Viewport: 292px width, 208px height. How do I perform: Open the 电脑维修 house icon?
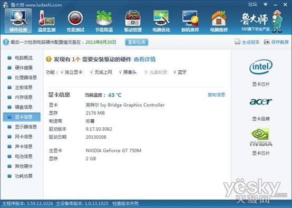coord(219,18)
